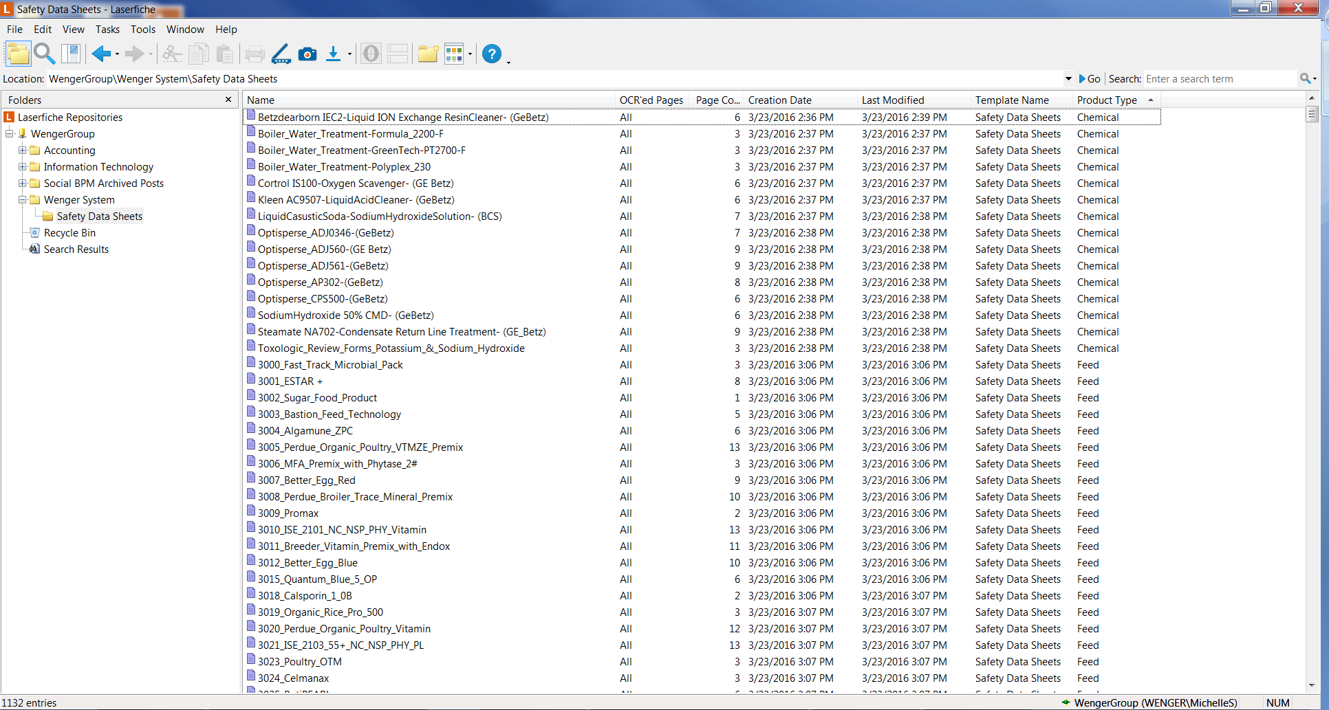Click the gray Forward arrow

[135, 54]
